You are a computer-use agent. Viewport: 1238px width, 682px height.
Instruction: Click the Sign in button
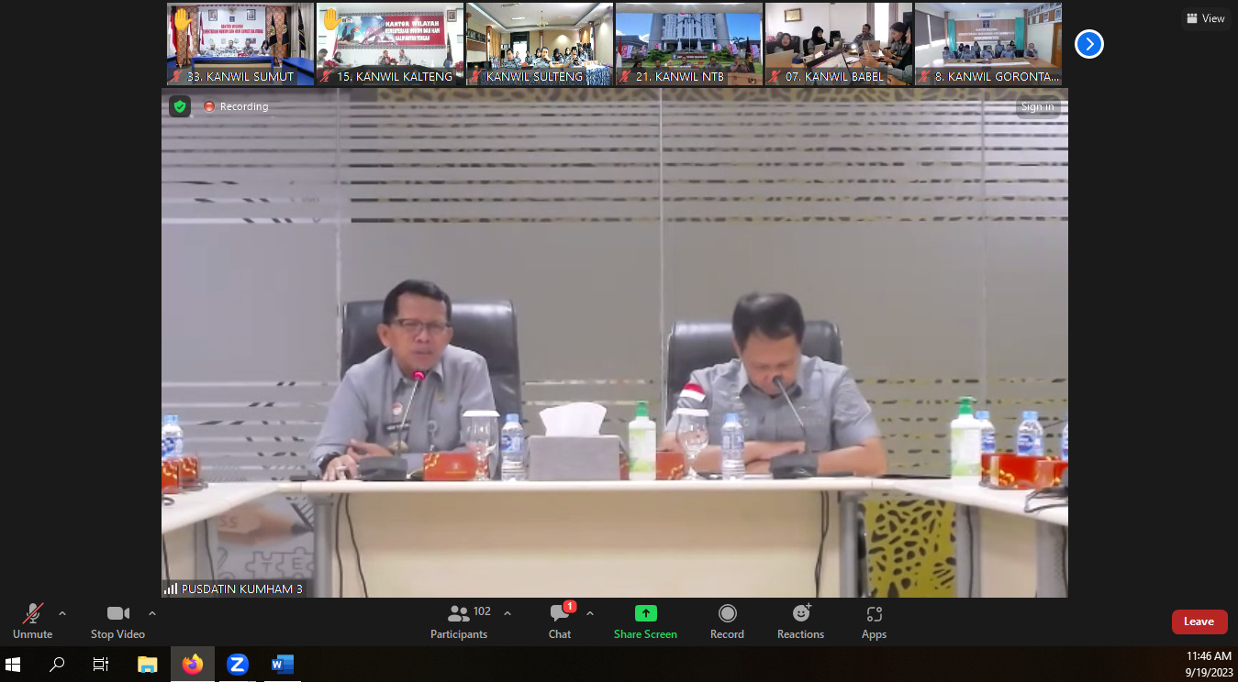click(x=1037, y=107)
